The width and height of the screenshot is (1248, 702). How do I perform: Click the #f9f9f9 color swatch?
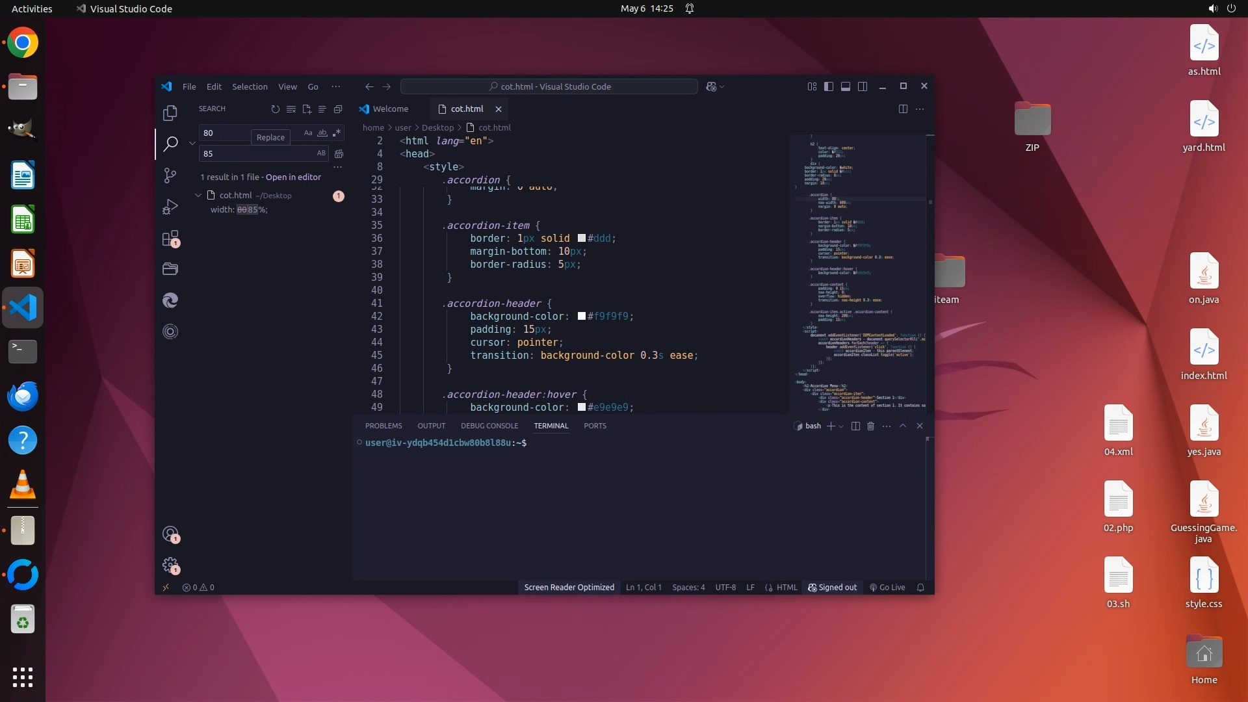click(582, 317)
